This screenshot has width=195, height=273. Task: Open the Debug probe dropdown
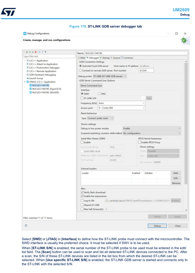(110, 76)
